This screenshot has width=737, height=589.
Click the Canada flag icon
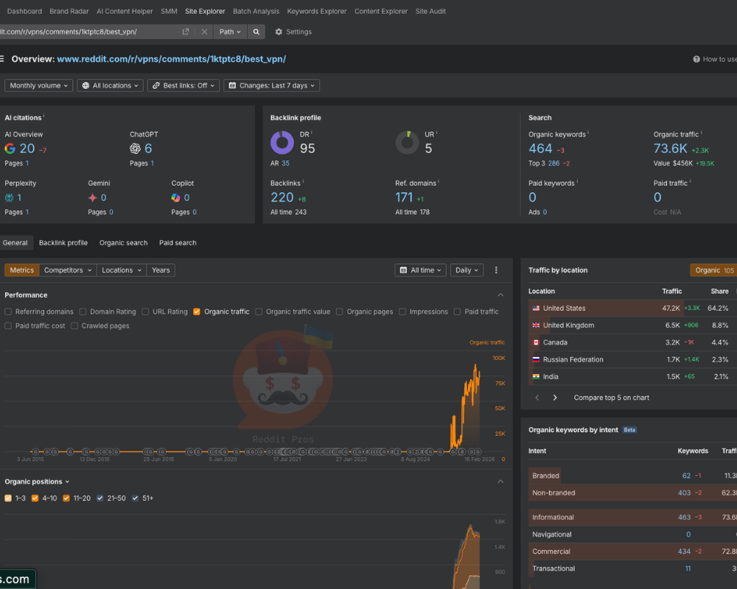point(536,343)
